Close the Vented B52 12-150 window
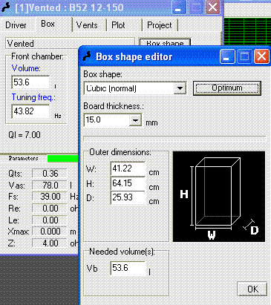 (212, 7)
